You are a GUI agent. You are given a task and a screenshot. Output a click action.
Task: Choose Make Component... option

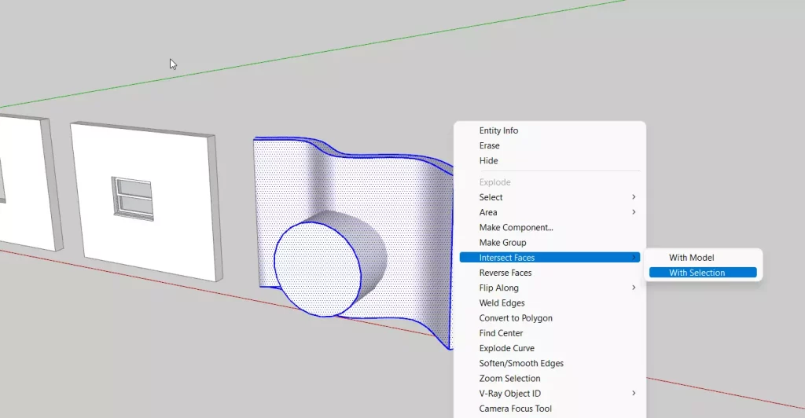[x=550, y=227]
